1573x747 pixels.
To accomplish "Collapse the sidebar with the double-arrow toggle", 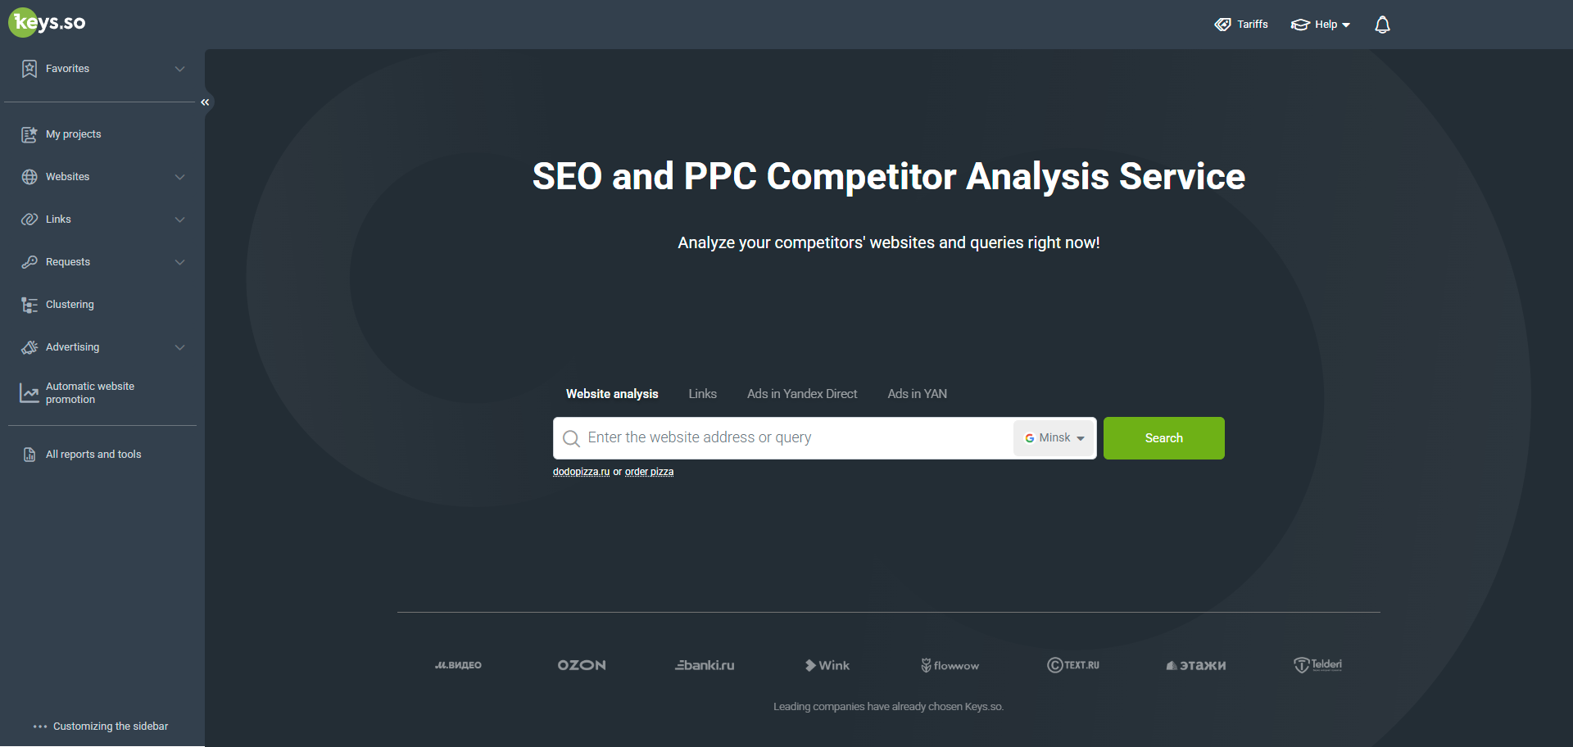I will coord(205,102).
